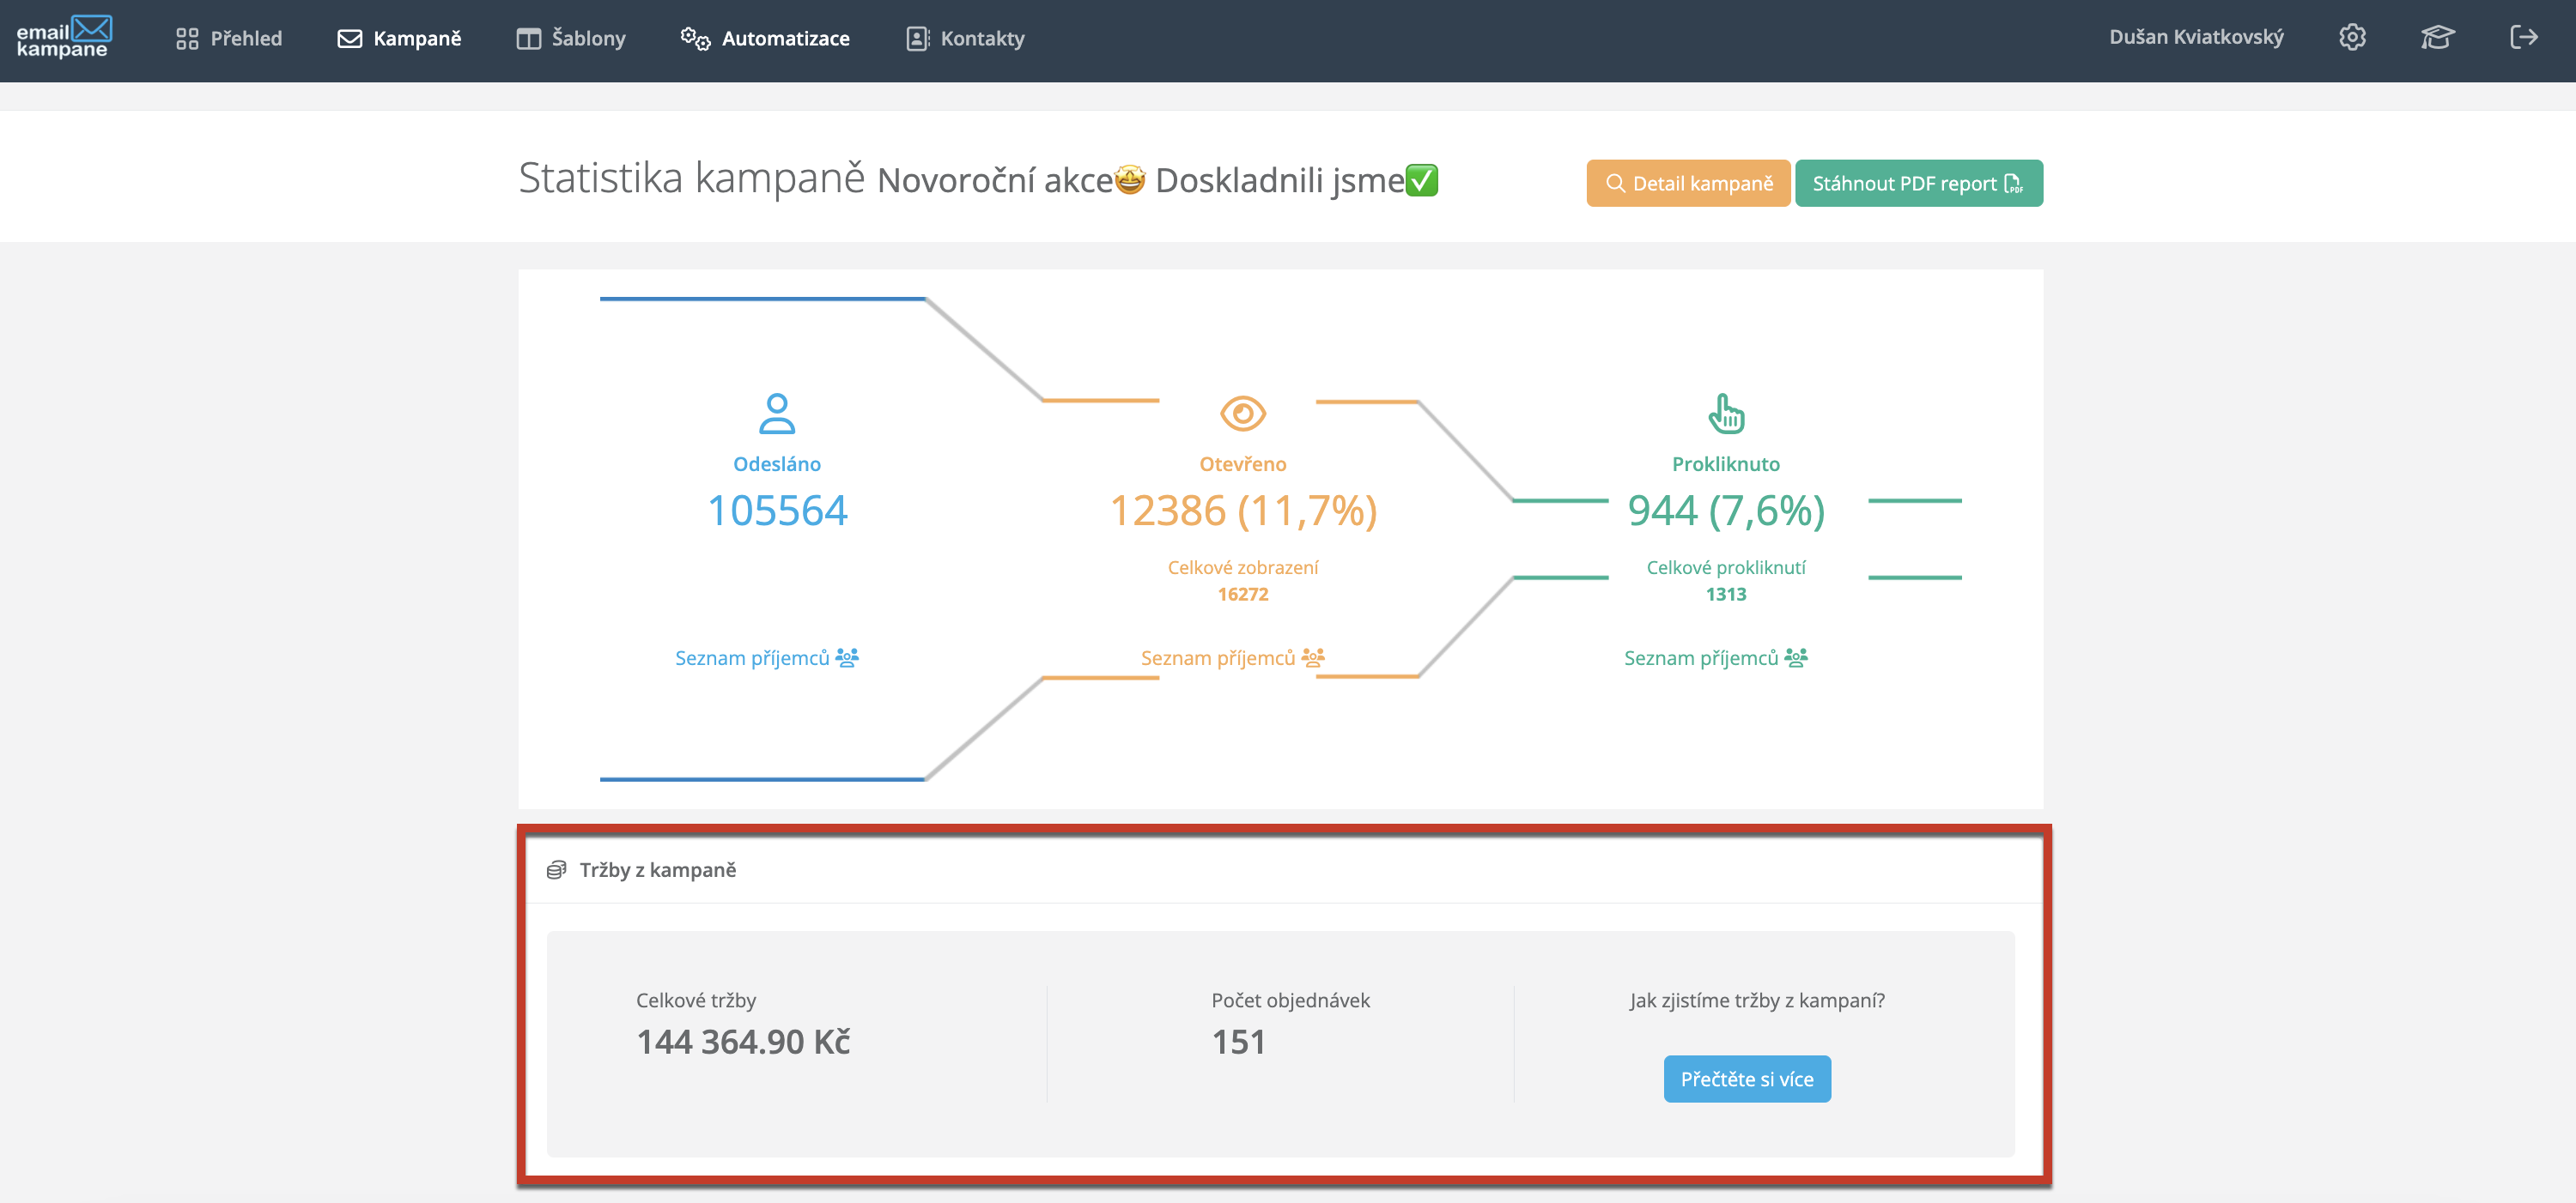Open the Přehled menu item

tap(229, 38)
